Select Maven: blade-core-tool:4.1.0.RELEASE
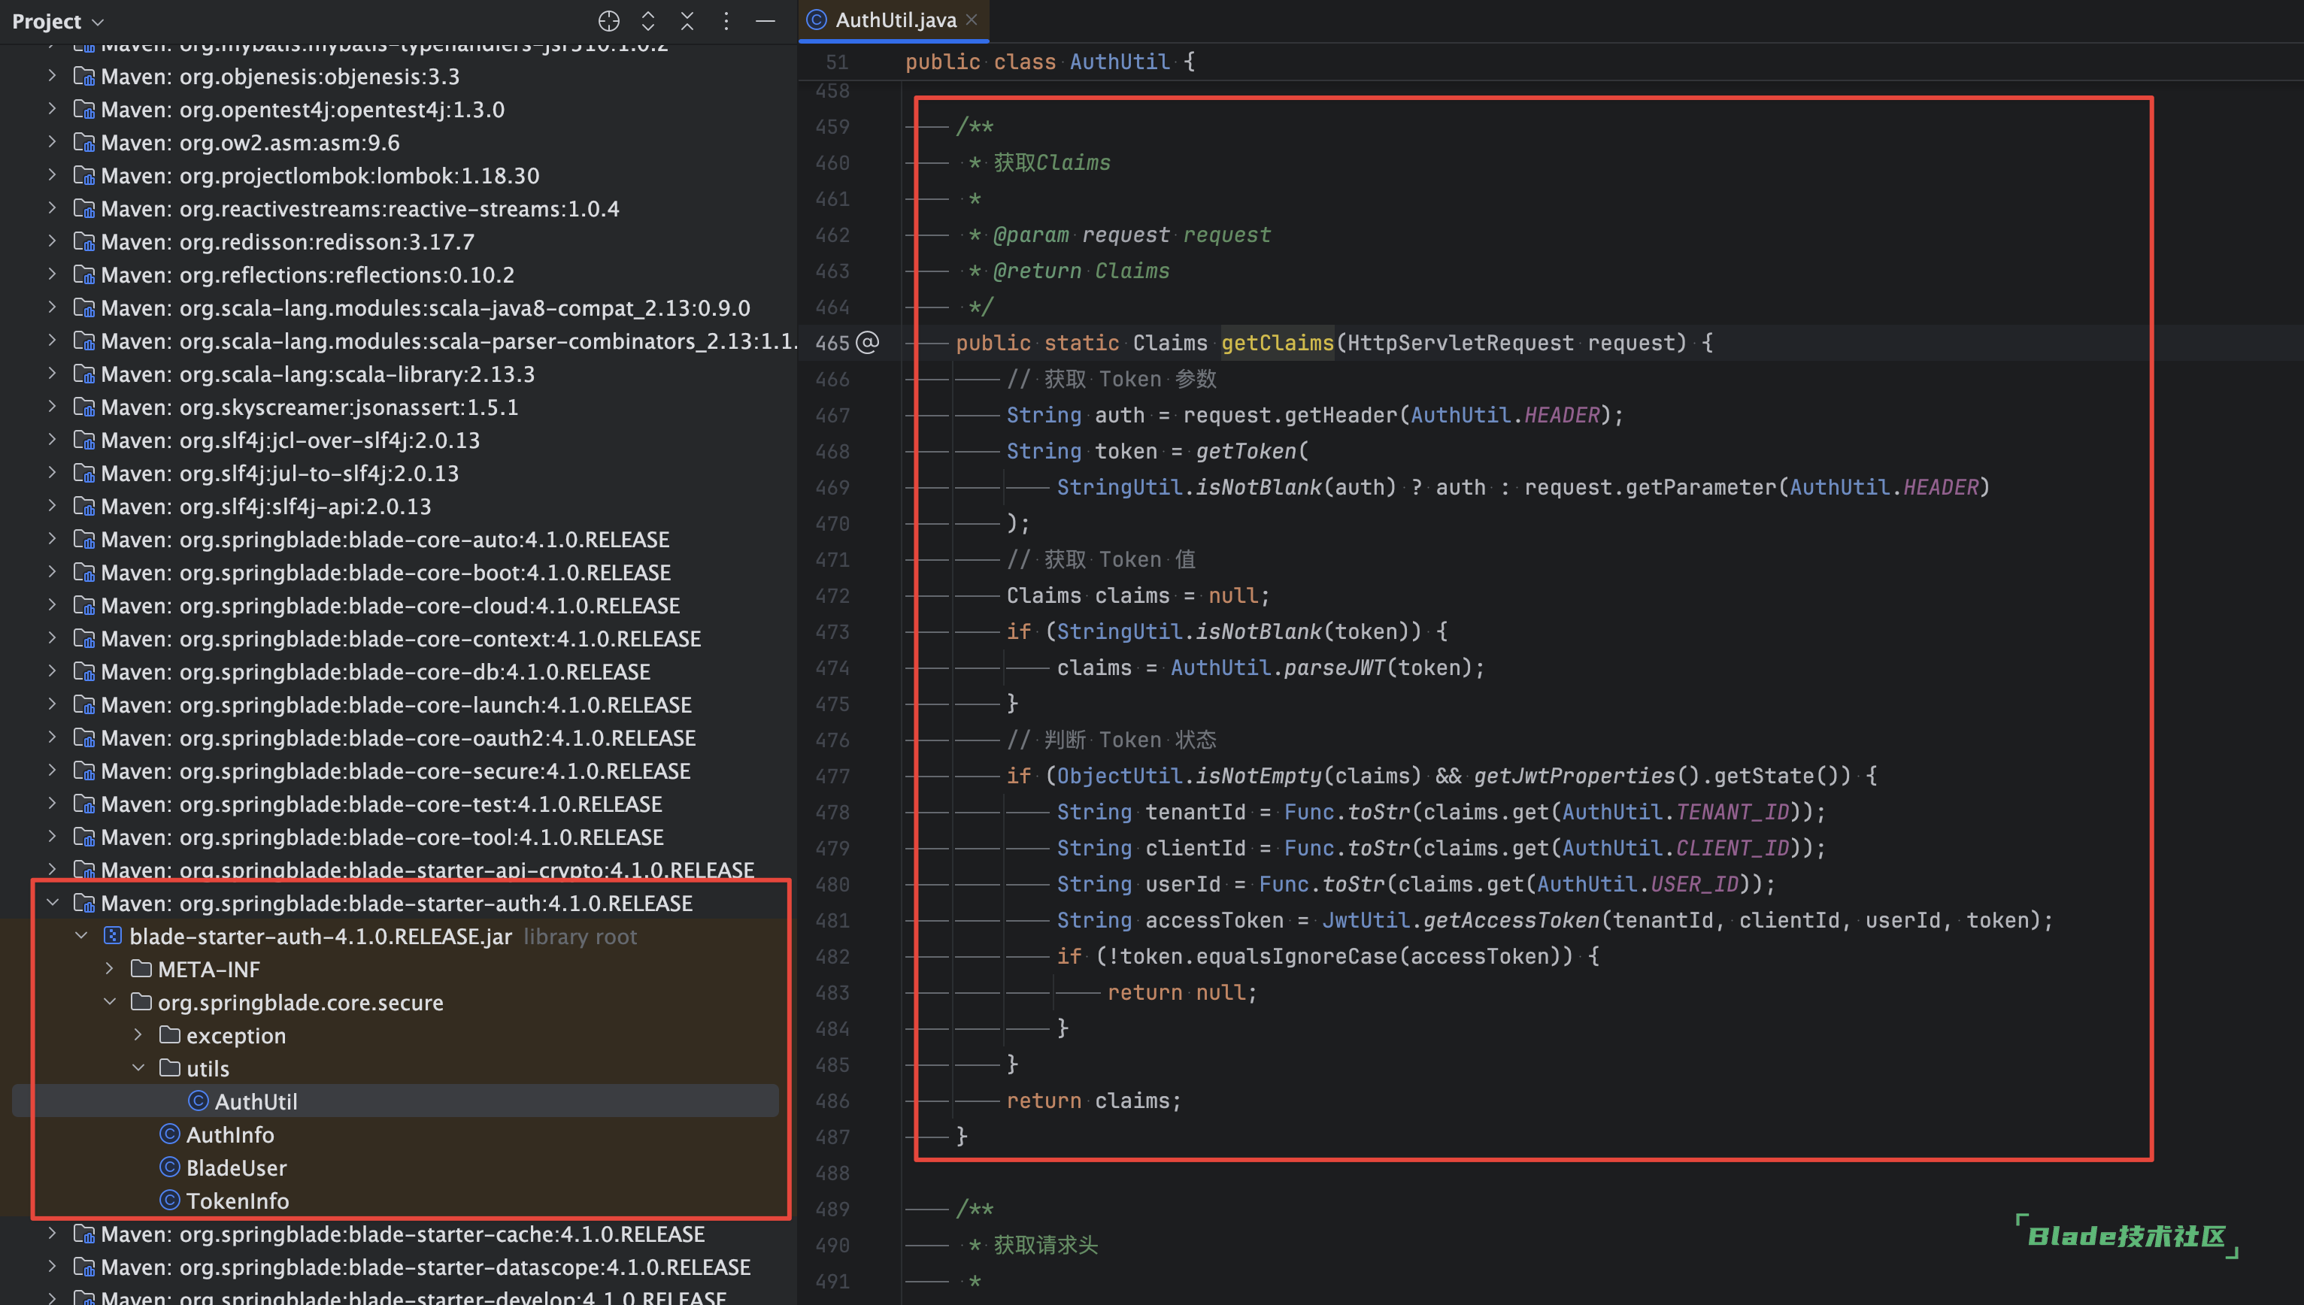The width and height of the screenshot is (2304, 1305). pos(382,837)
